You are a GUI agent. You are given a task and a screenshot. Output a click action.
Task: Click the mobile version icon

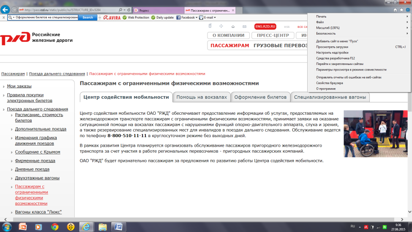point(210,26)
